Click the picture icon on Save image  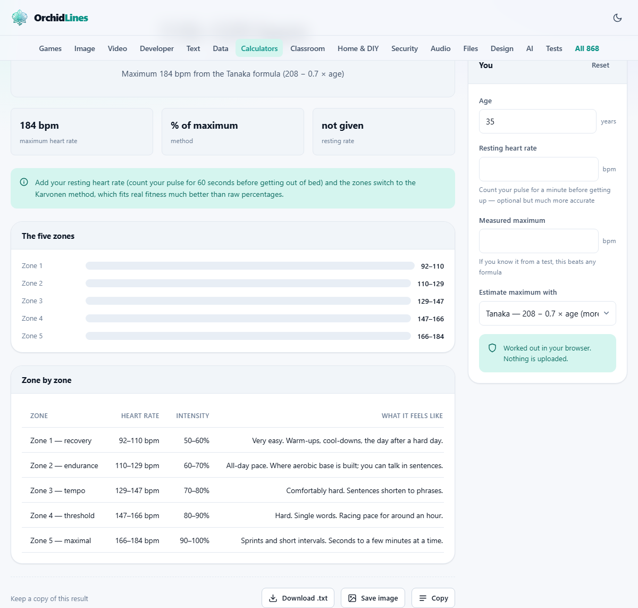coord(352,598)
